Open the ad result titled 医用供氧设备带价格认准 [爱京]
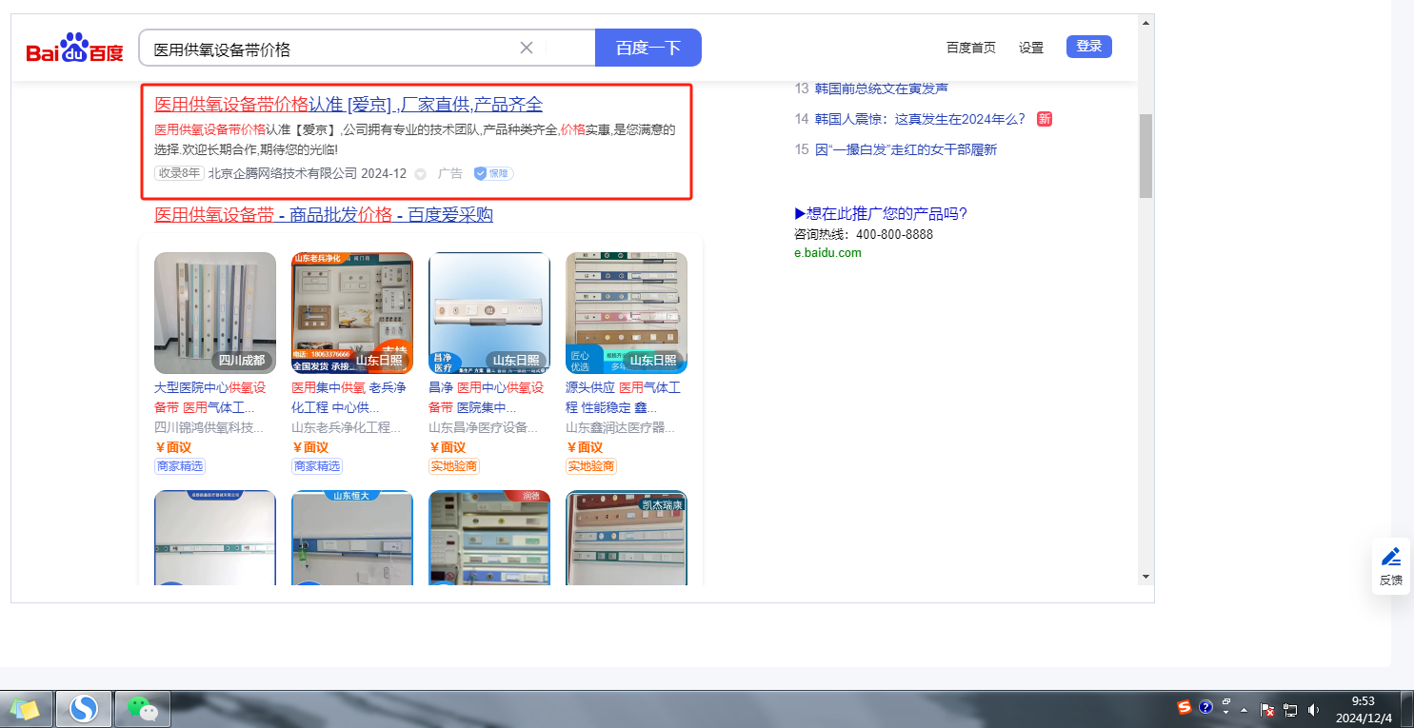The image size is (1414, 728). click(349, 105)
